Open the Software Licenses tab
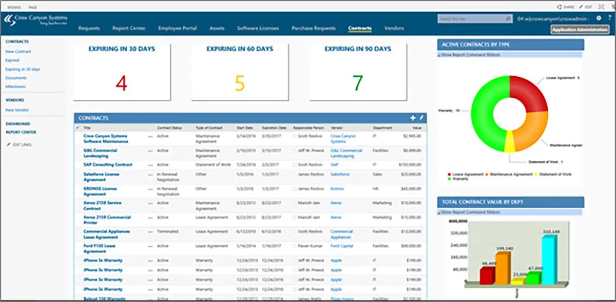 [258, 29]
